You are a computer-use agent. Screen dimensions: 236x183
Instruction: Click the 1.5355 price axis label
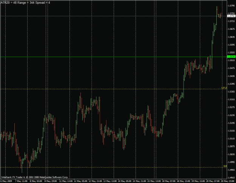[x=231, y=91]
